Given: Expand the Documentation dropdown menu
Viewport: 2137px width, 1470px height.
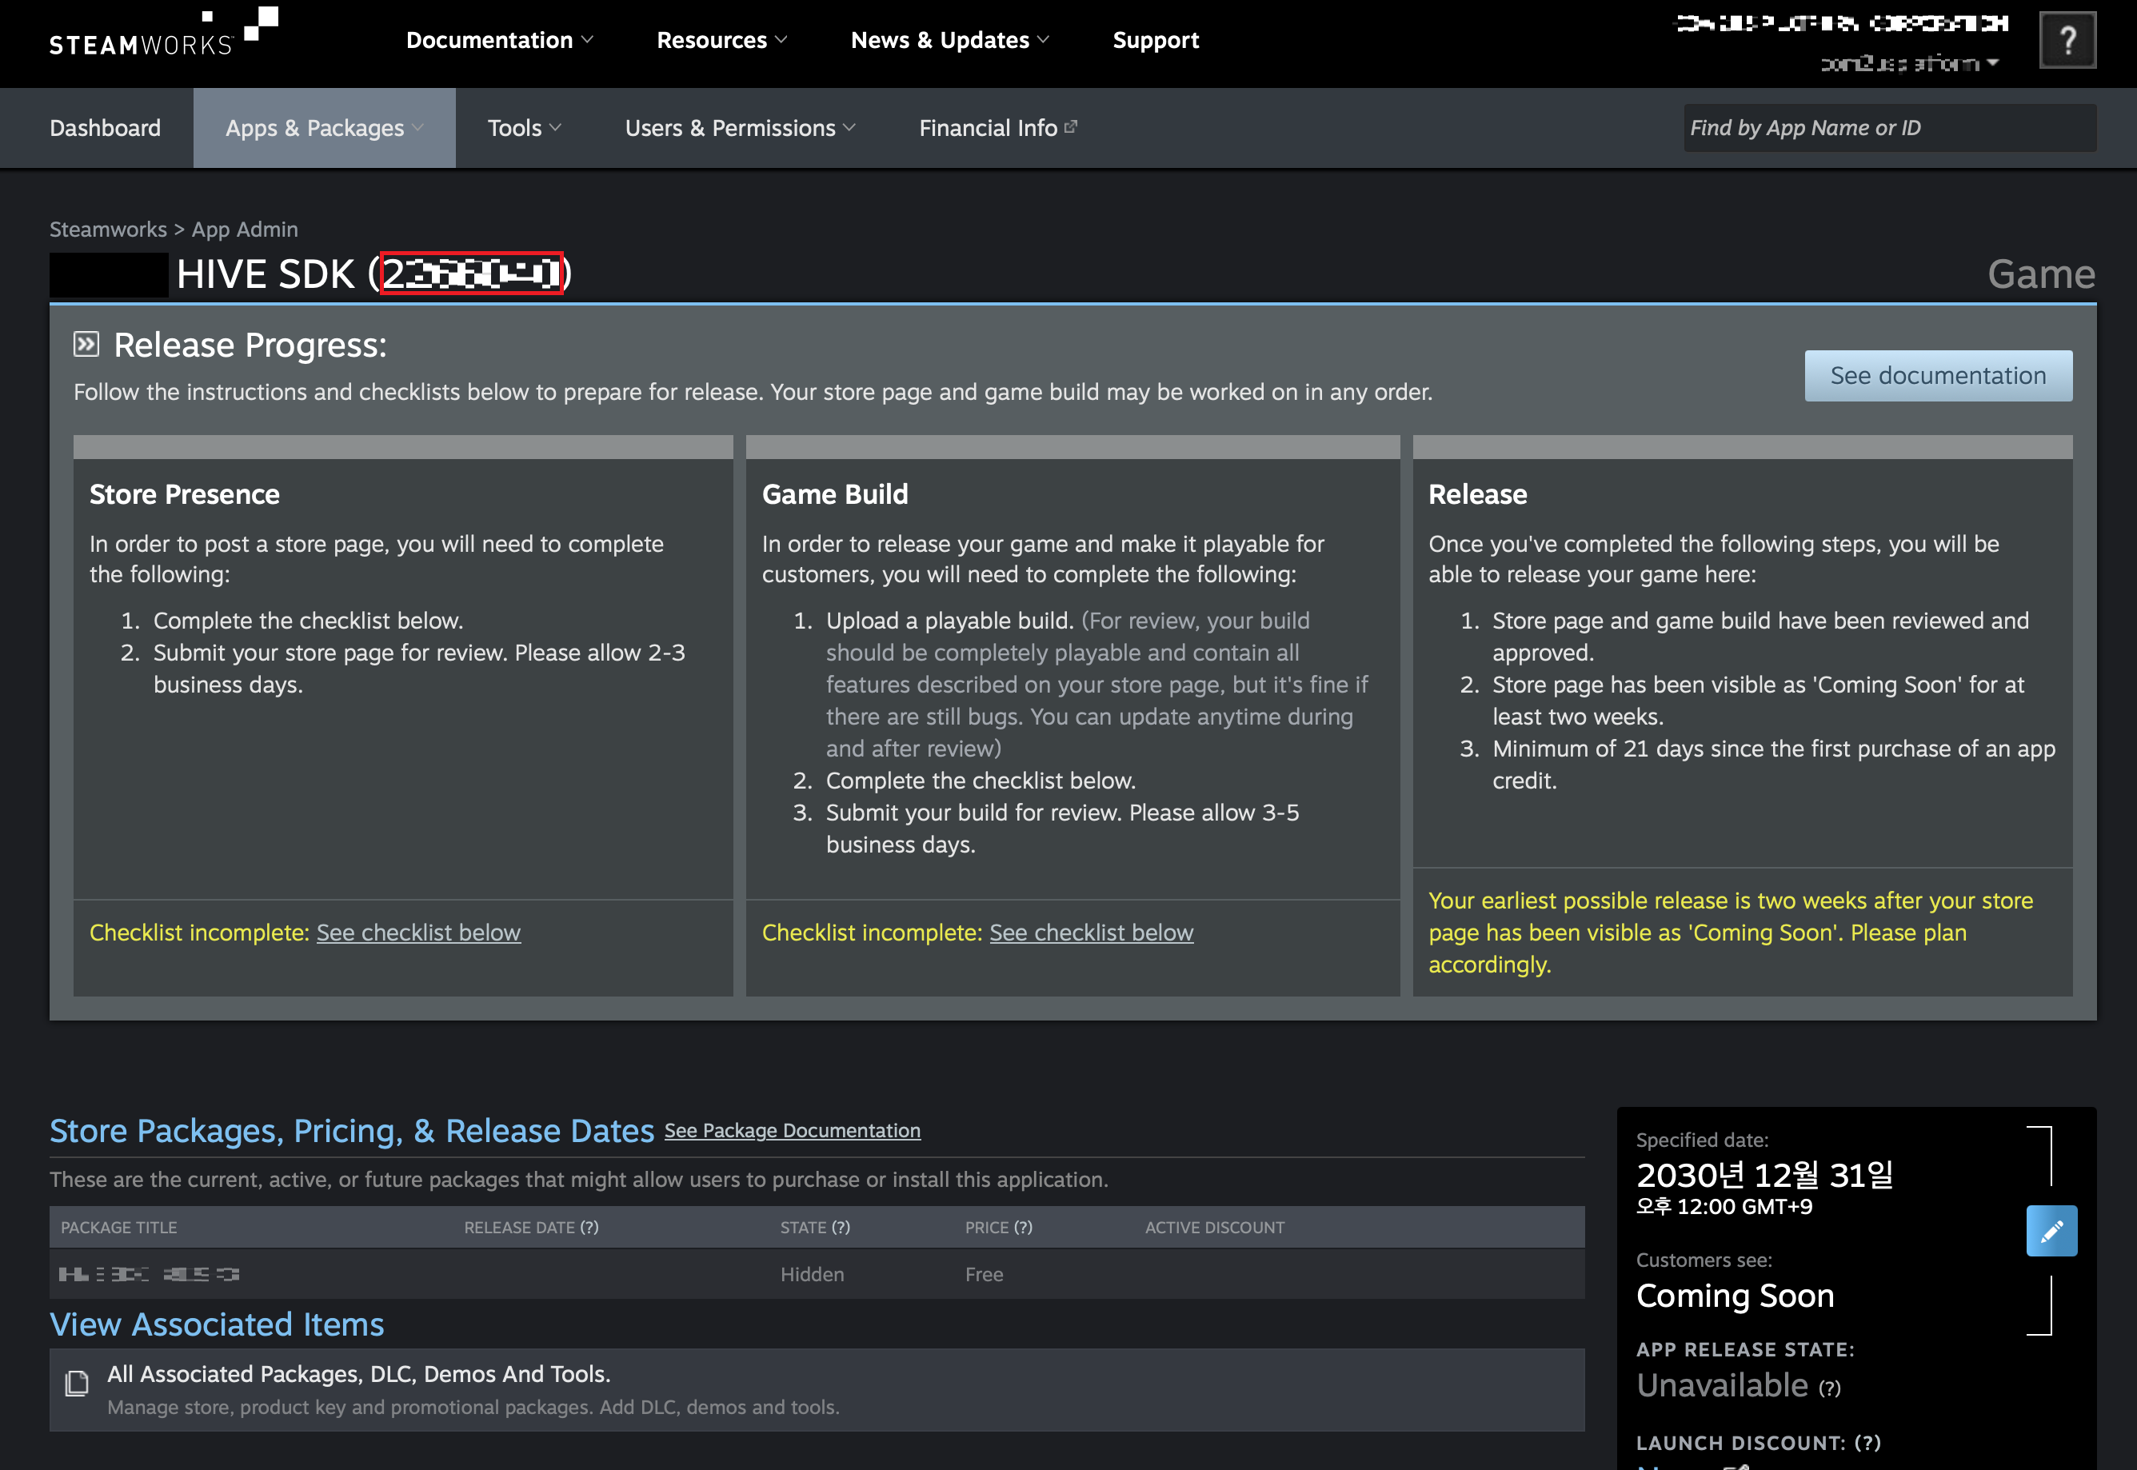Looking at the screenshot, I should click(x=499, y=41).
